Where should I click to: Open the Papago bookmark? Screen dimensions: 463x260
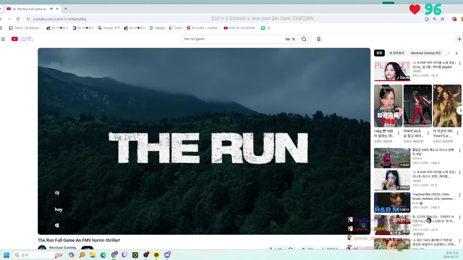click(x=157, y=28)
